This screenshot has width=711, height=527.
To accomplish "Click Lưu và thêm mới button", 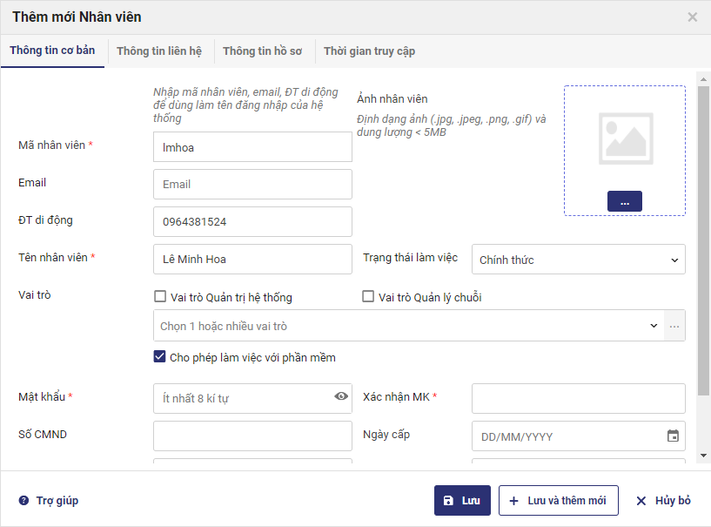I will 558,501.
